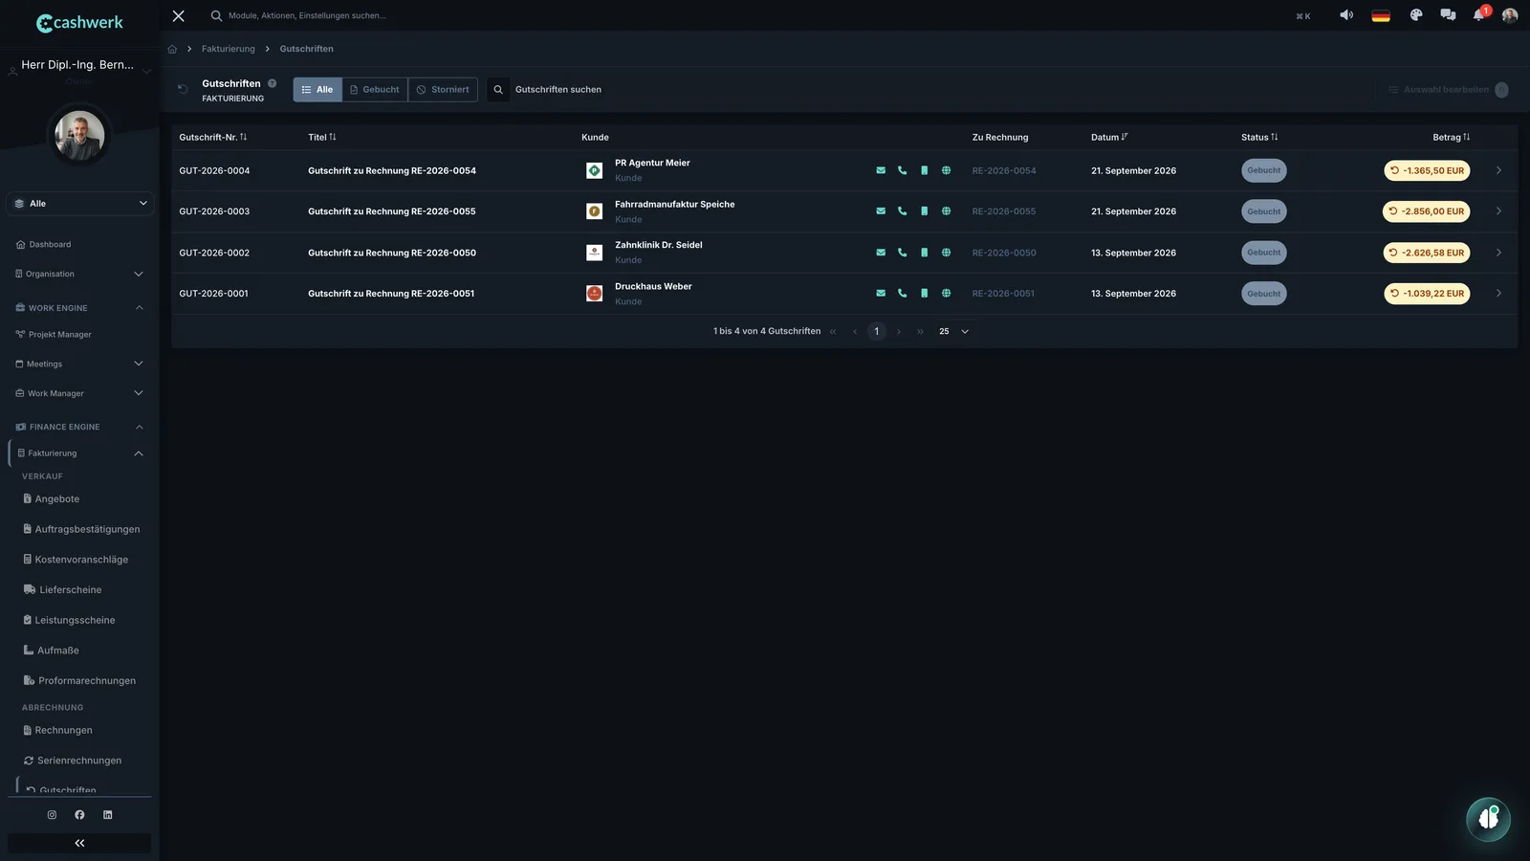Select the Alle filter tab
The height and width of the screenshot is (861, 1530).
tap(317, 90)
